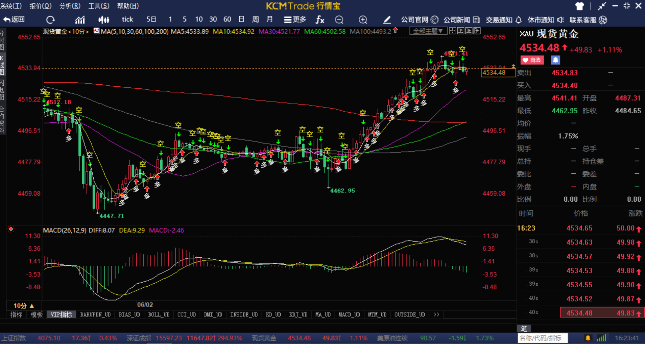645x344 pixels.
Task: Select the MACD_UD indicator tab
Action: tap(350, 315)
